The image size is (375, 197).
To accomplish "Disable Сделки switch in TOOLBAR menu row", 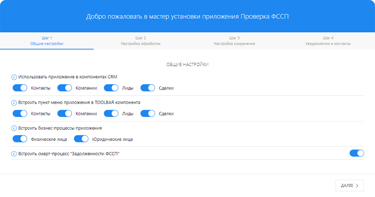I will click(148, 113).
